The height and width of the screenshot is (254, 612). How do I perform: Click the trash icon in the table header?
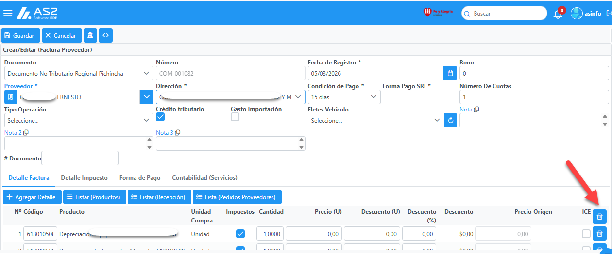tap(600, 217)
